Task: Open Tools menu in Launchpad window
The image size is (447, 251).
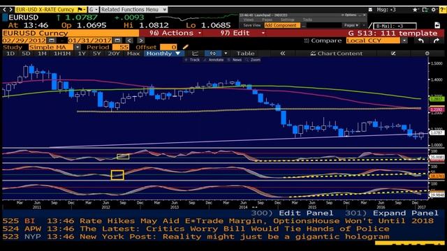Action: (307, 20)
